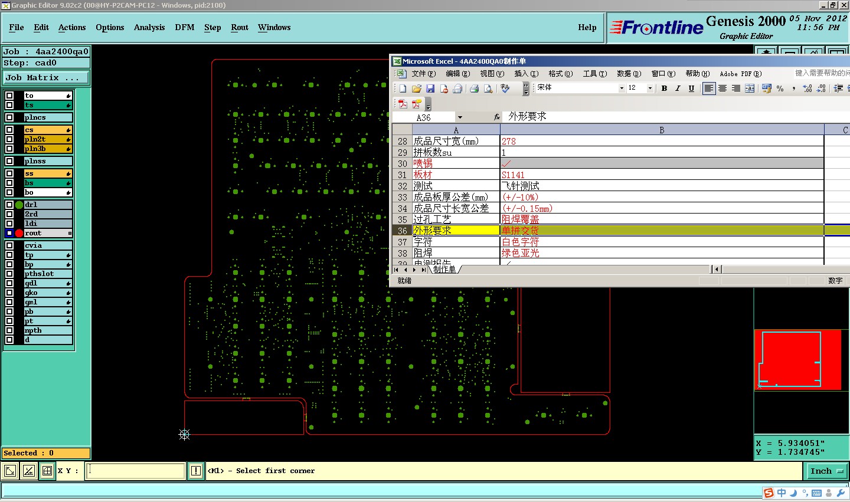
Task: Click cell containing 飞针测试
Action: (x=662, y=186)
